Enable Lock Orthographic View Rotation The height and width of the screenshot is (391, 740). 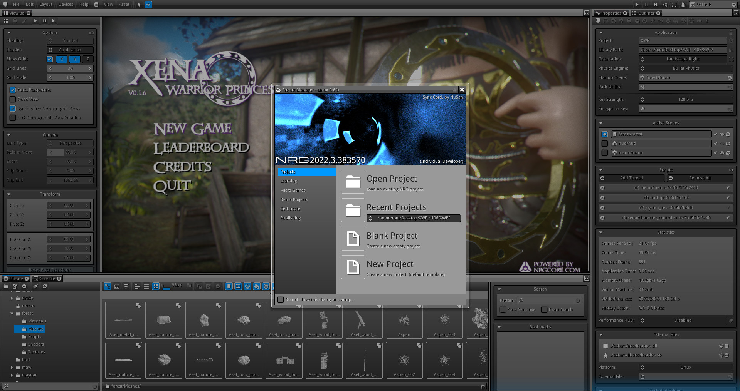pos(13,118)
